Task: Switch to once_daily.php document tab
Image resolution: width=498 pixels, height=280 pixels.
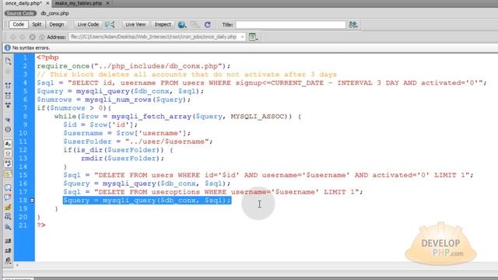Action: point(23,3)
